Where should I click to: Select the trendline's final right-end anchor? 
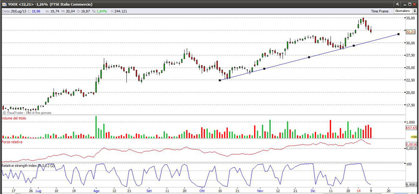(x=399, y=34)
